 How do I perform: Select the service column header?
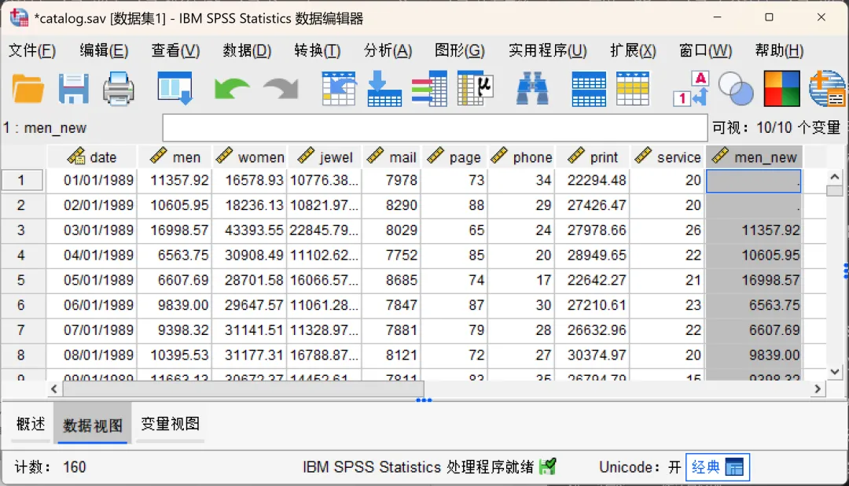[x=667, y=157]
